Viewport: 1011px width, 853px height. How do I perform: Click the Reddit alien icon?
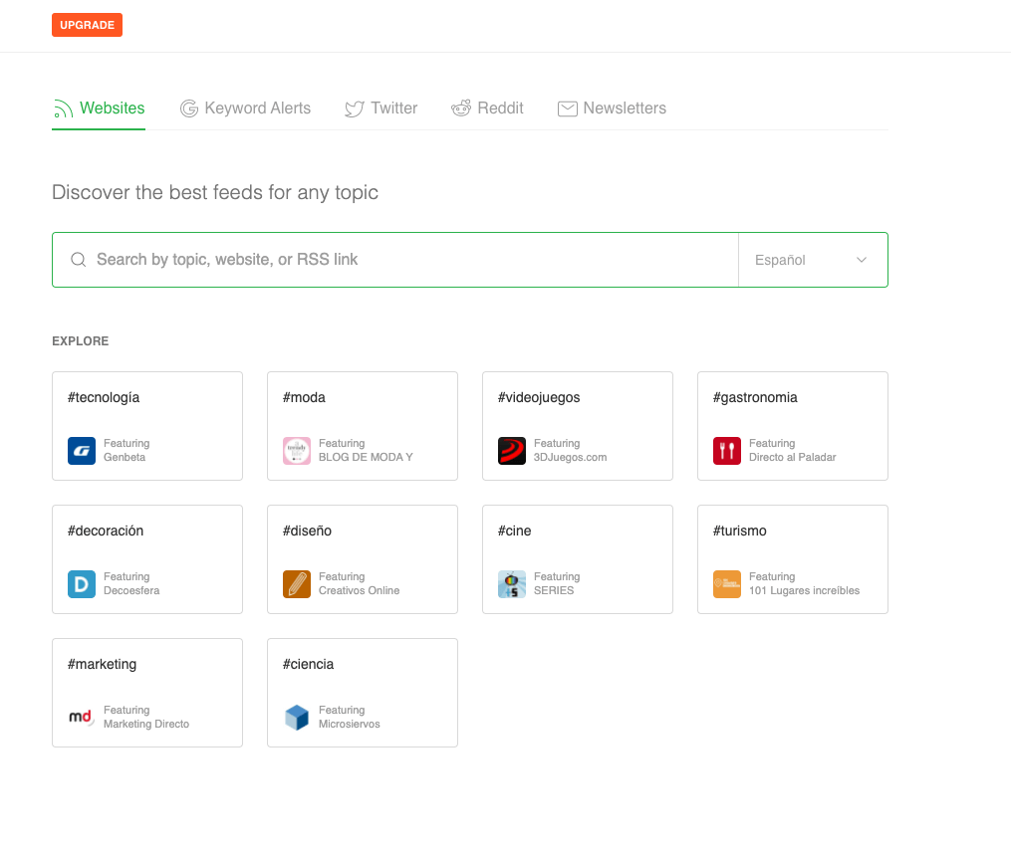pos(461,107)
